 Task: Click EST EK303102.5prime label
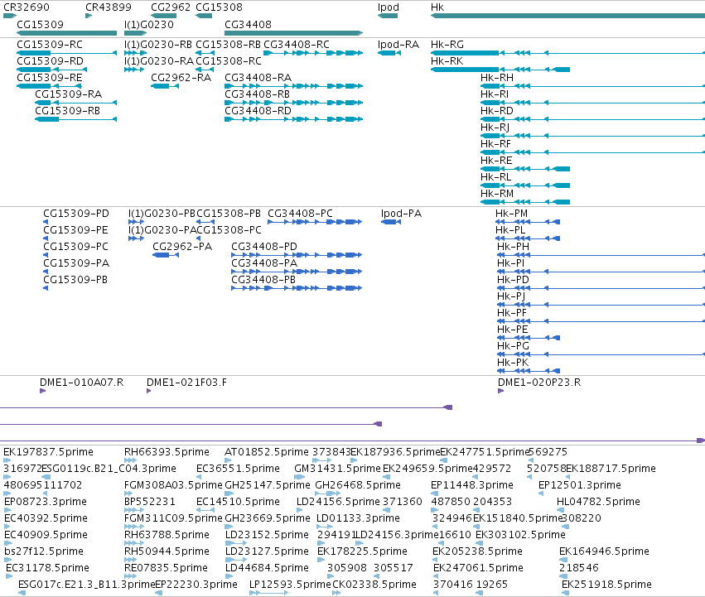pyautogui.click(x=520, y=535)
